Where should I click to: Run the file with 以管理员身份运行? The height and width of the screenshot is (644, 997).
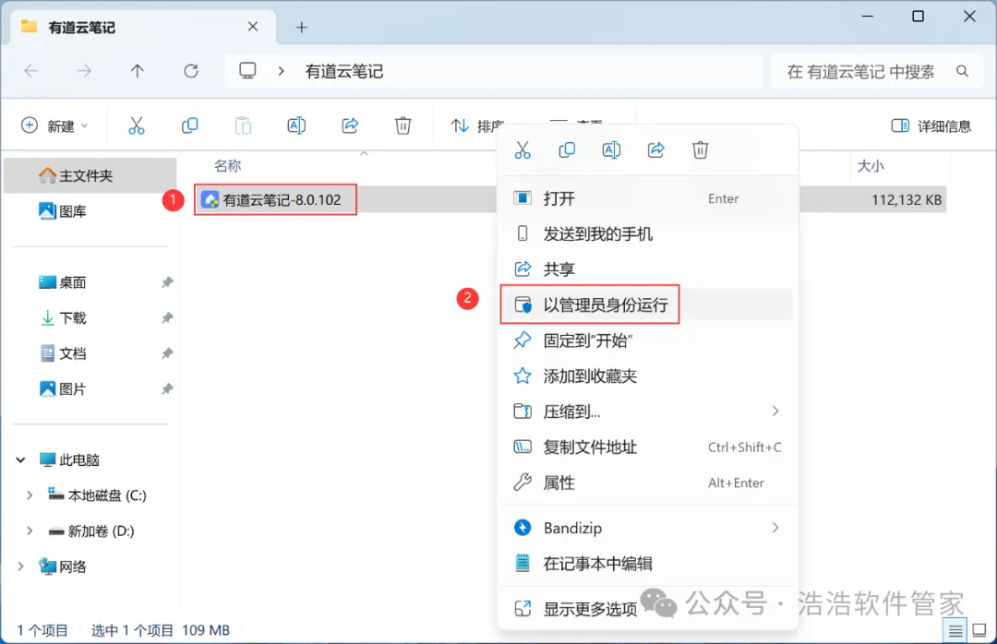point(647,305)
